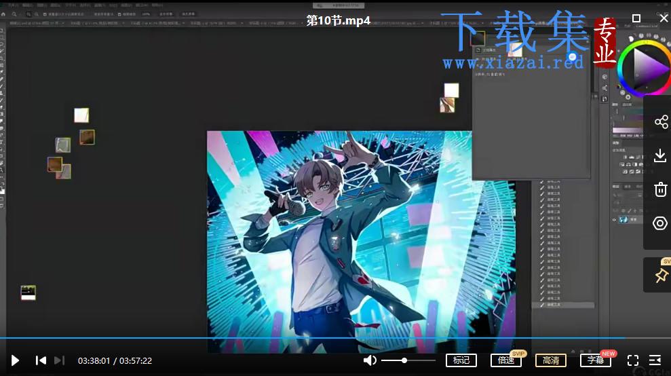Click the blue video progress bar

click(312, 338)
